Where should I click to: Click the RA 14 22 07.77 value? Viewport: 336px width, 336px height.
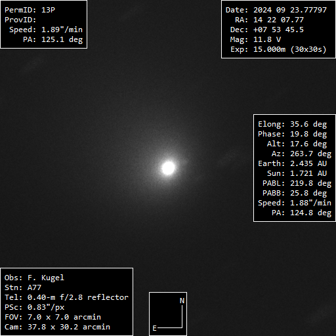coord(278,20)
